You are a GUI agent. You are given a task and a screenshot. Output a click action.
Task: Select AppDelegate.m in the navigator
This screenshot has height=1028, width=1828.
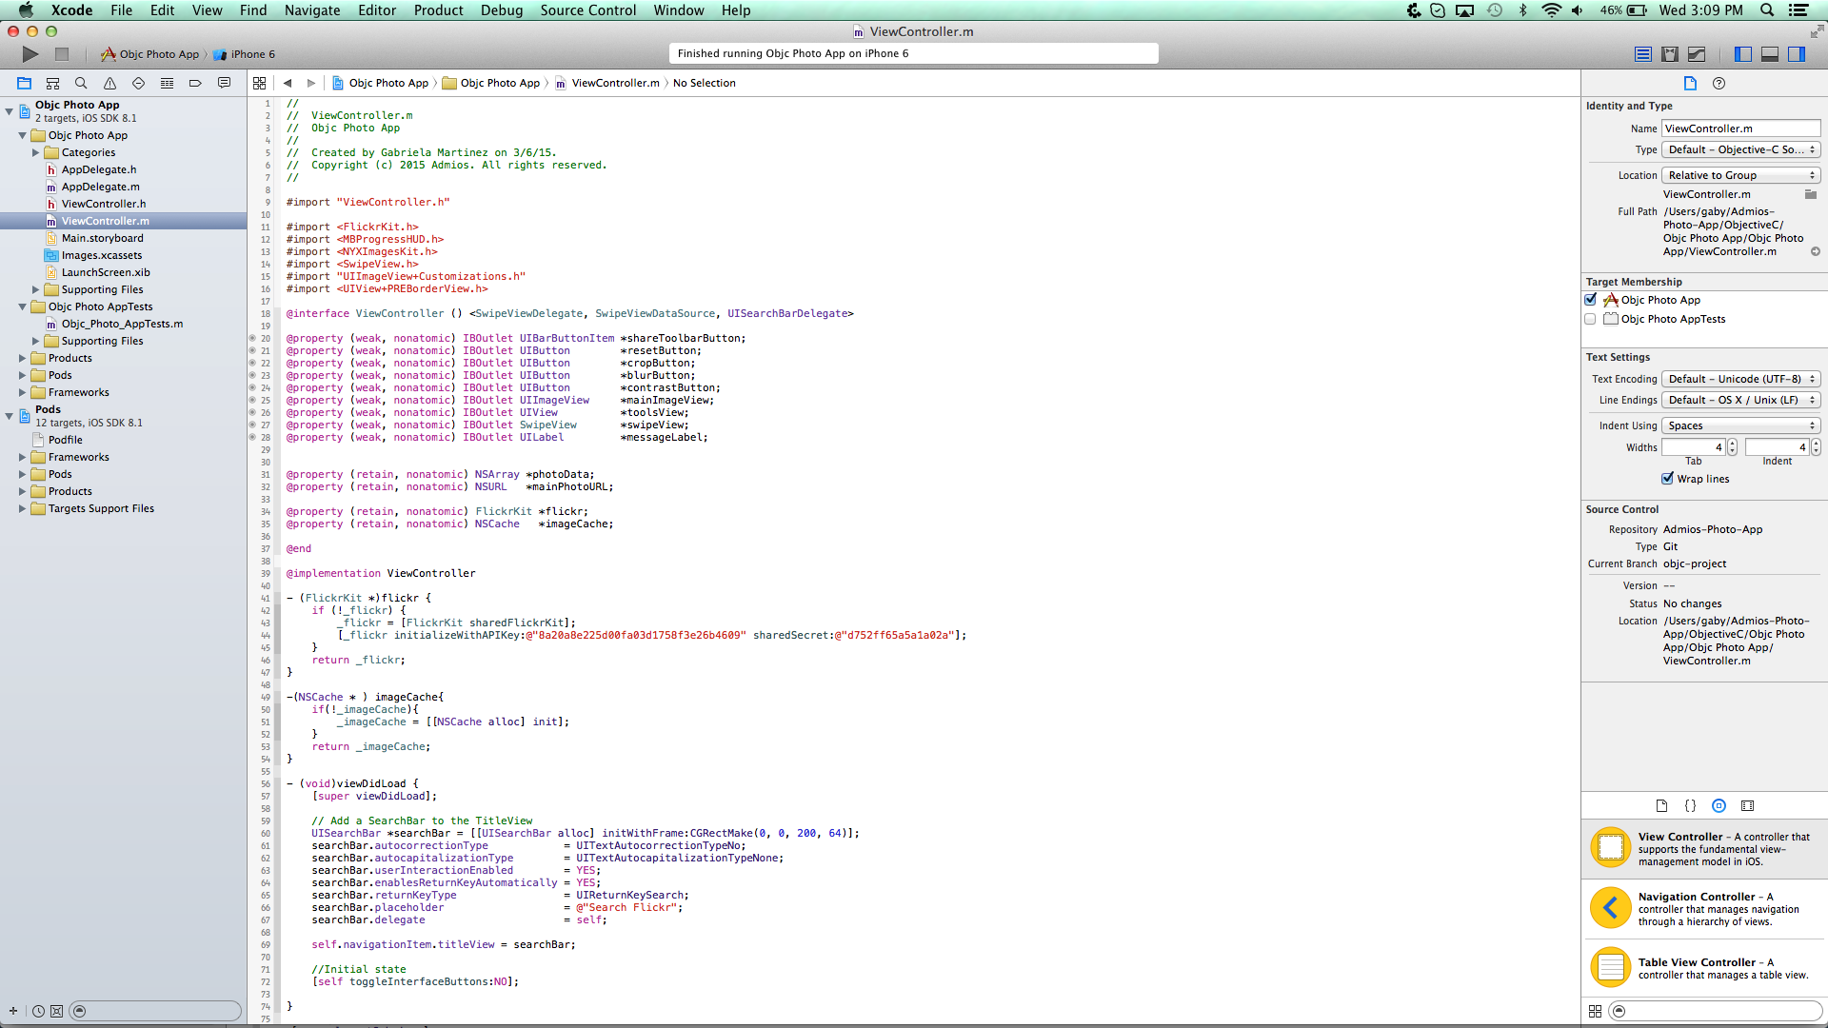coord(100,187)
